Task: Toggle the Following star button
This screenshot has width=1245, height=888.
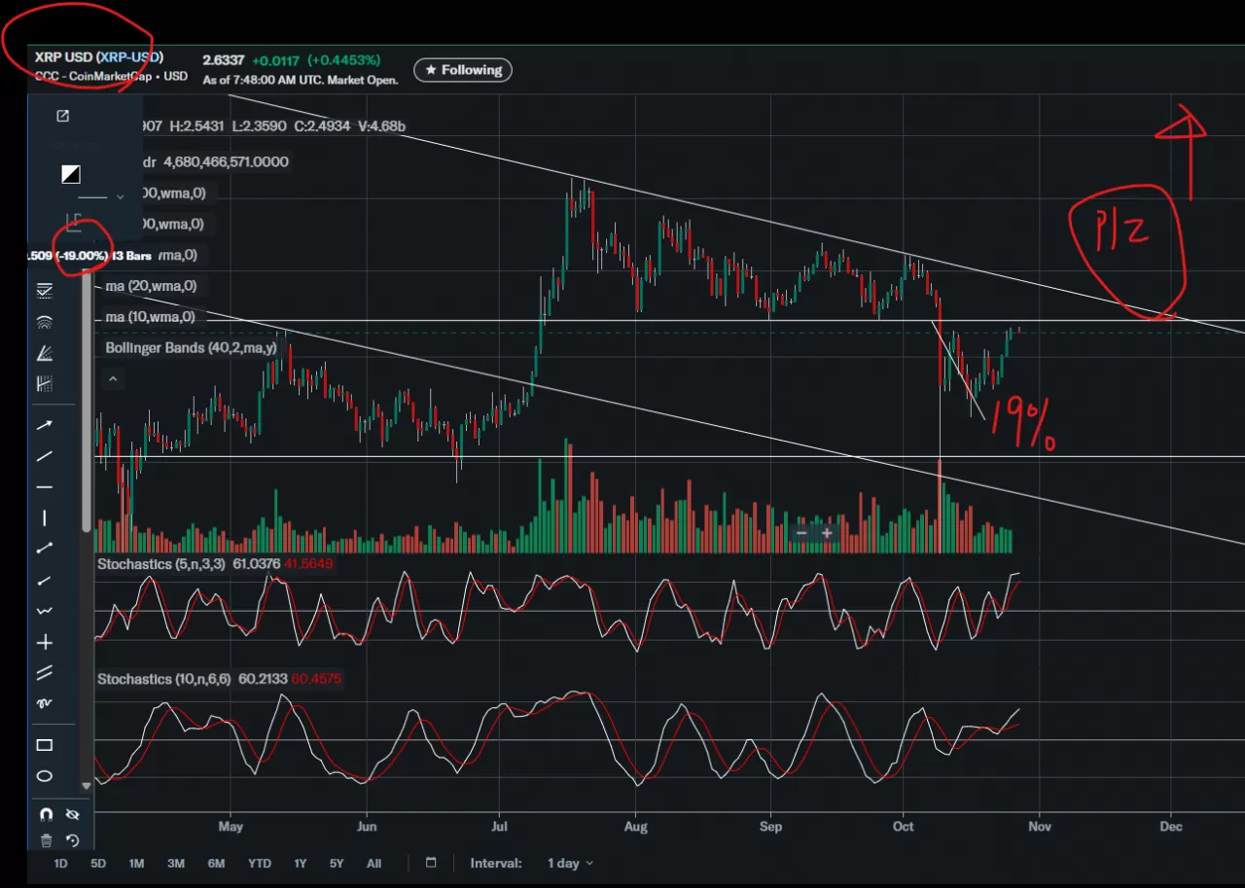Action: (463, 70)
